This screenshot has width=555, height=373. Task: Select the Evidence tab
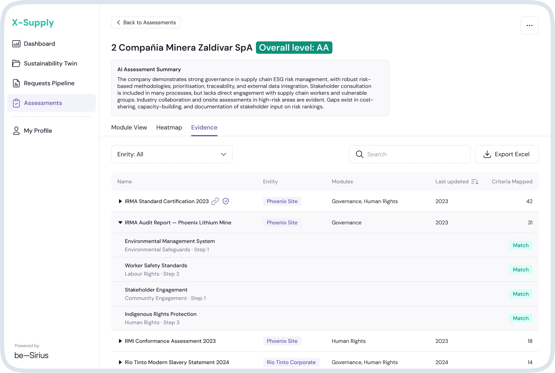point(204,127)
